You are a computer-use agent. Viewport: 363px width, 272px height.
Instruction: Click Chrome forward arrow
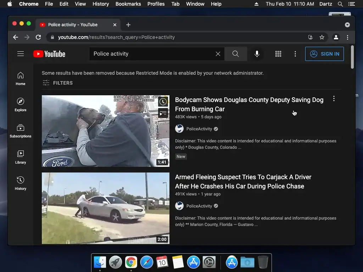click(27, 37)
